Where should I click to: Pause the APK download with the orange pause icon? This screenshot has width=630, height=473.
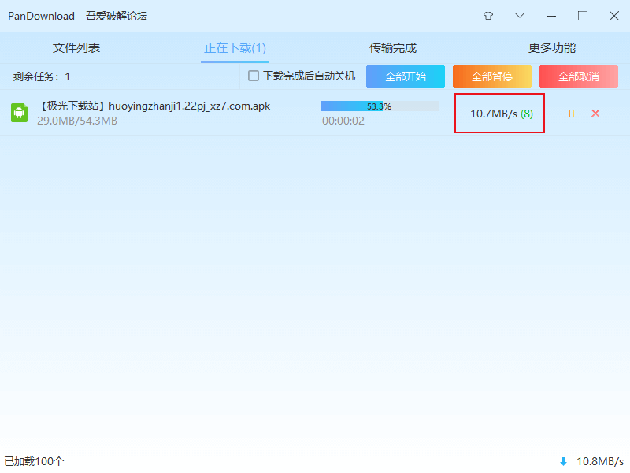pos(570,114)
